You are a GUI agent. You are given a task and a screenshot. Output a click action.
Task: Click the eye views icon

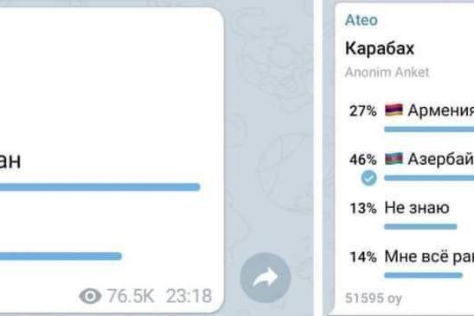90,296
